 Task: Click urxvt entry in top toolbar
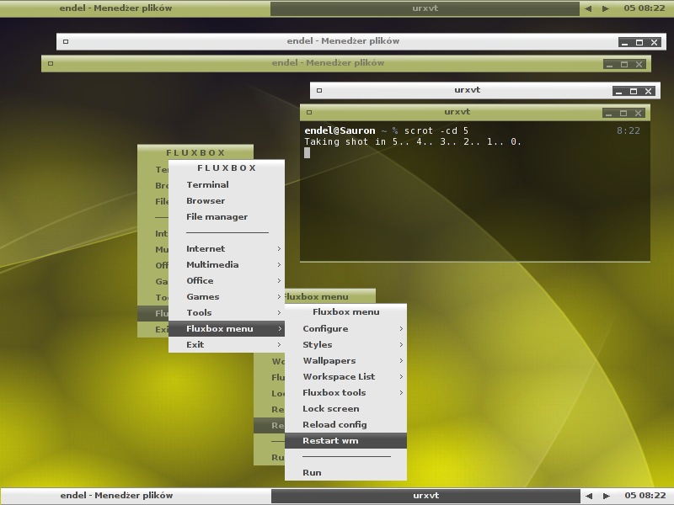(425, 8)
